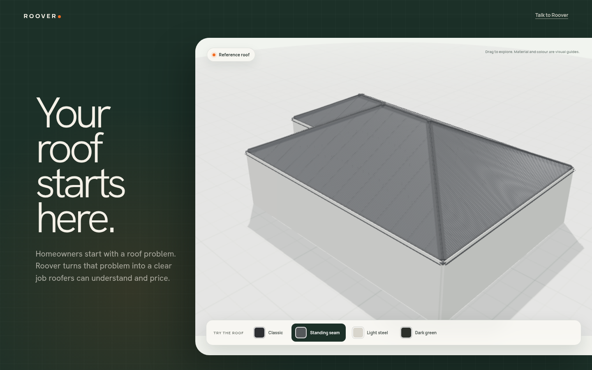This screenshot has width=592, height=370.
Task: Choose the Classic roof option label
Action: click(x=275, y=333)
